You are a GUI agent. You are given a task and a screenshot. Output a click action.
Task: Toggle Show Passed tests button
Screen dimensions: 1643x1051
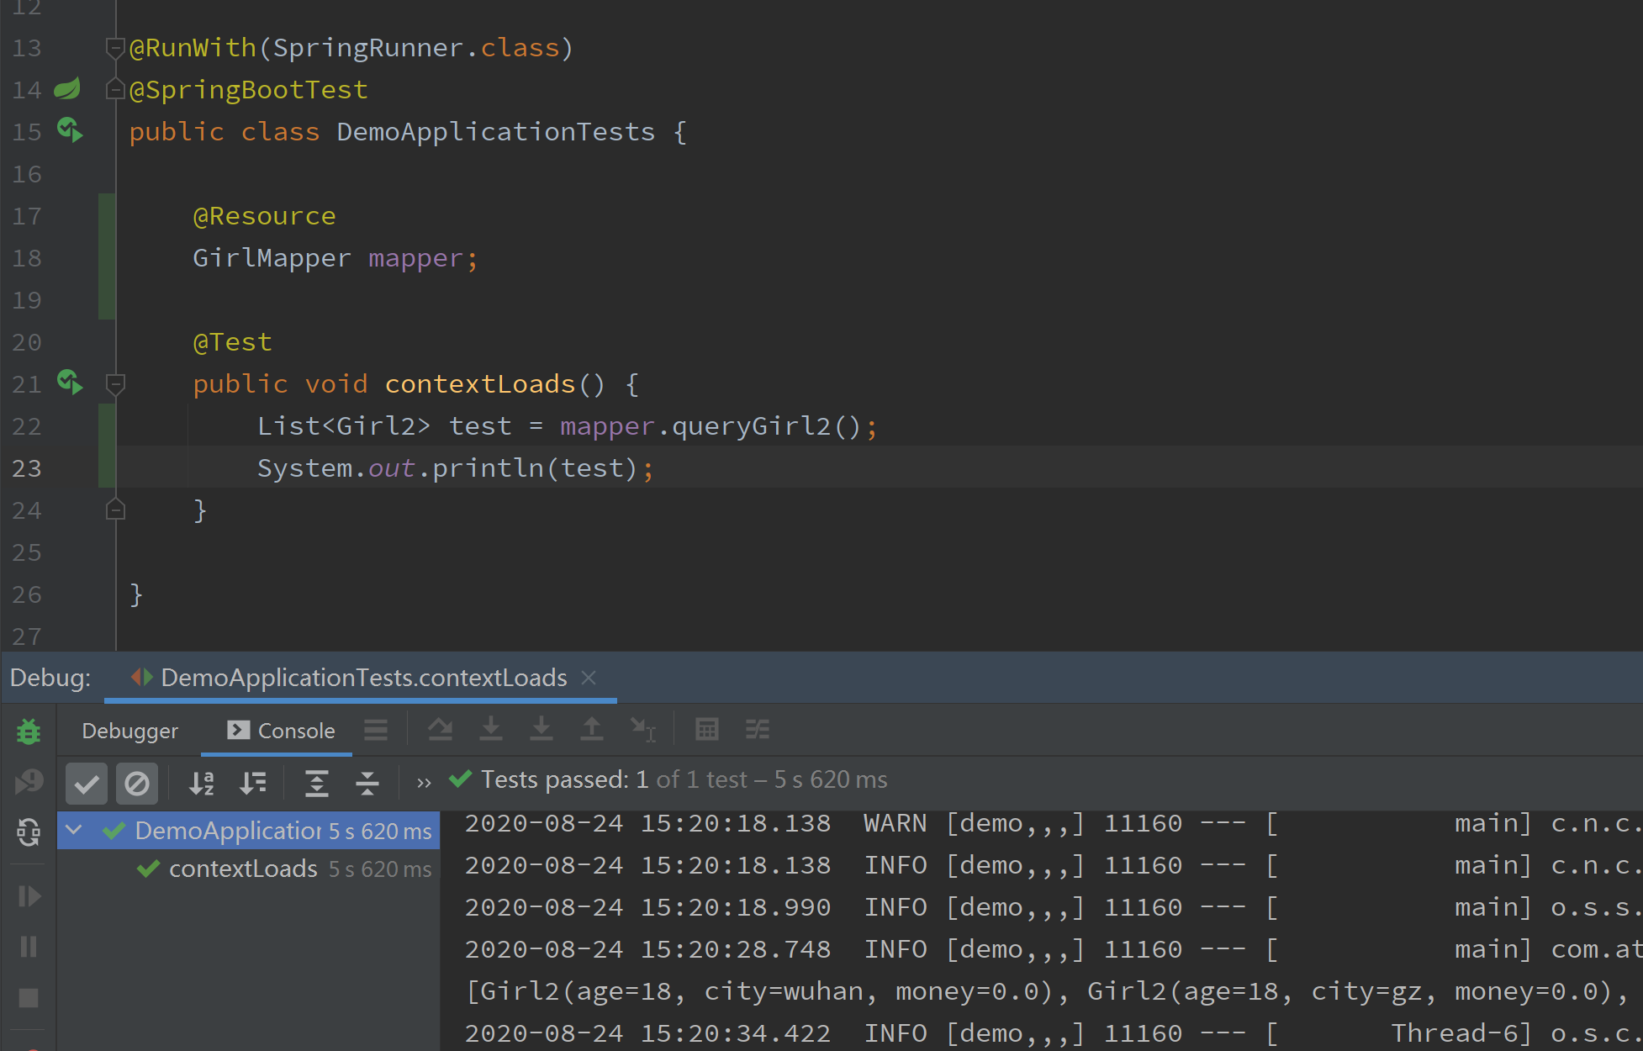pos(87,784)
